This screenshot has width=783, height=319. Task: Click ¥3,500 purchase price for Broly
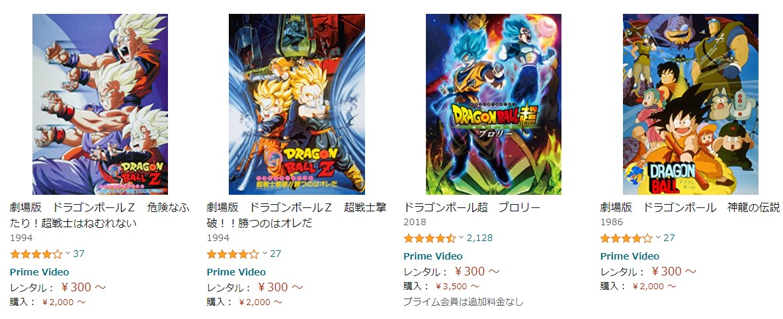457,287
